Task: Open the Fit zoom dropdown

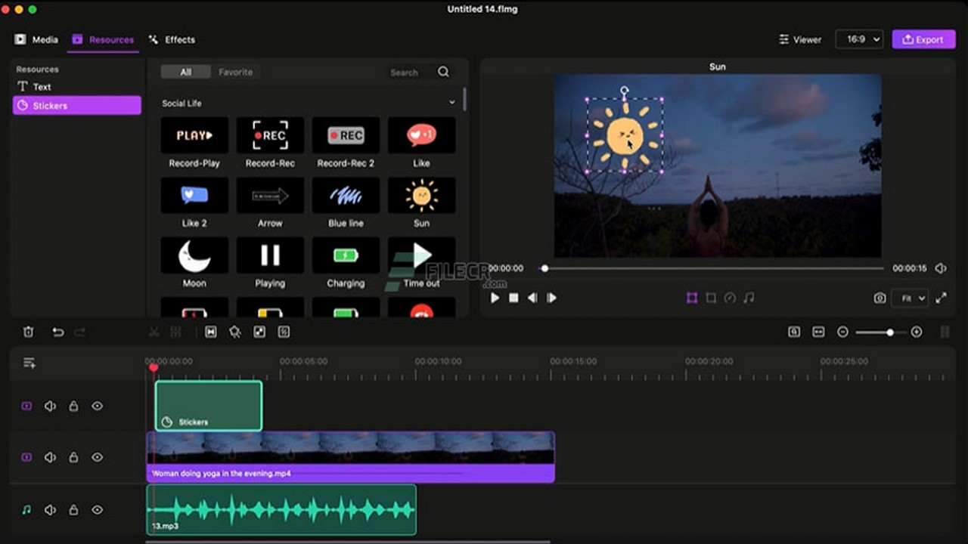Action: 909,298
